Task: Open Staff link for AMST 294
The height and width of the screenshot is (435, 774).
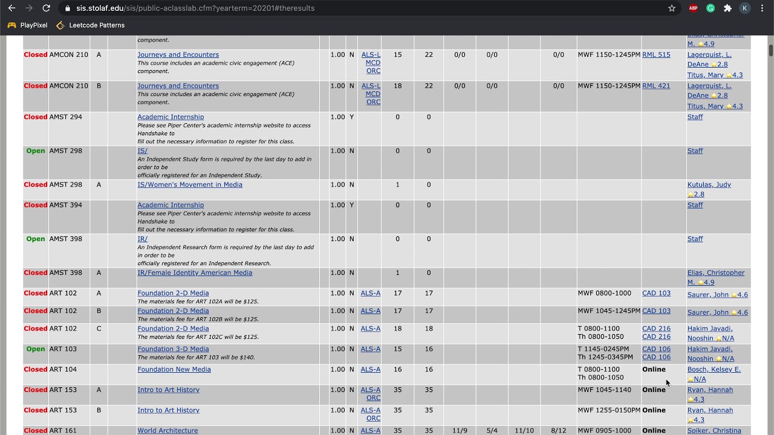Action: coord(695,117)
